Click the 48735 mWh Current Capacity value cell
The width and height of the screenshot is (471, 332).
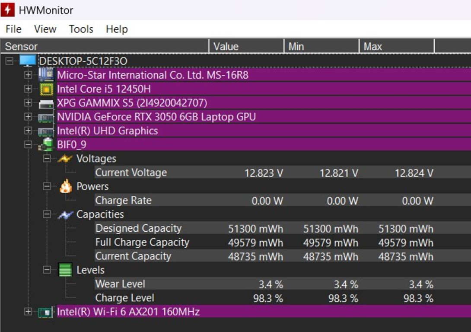256,257
